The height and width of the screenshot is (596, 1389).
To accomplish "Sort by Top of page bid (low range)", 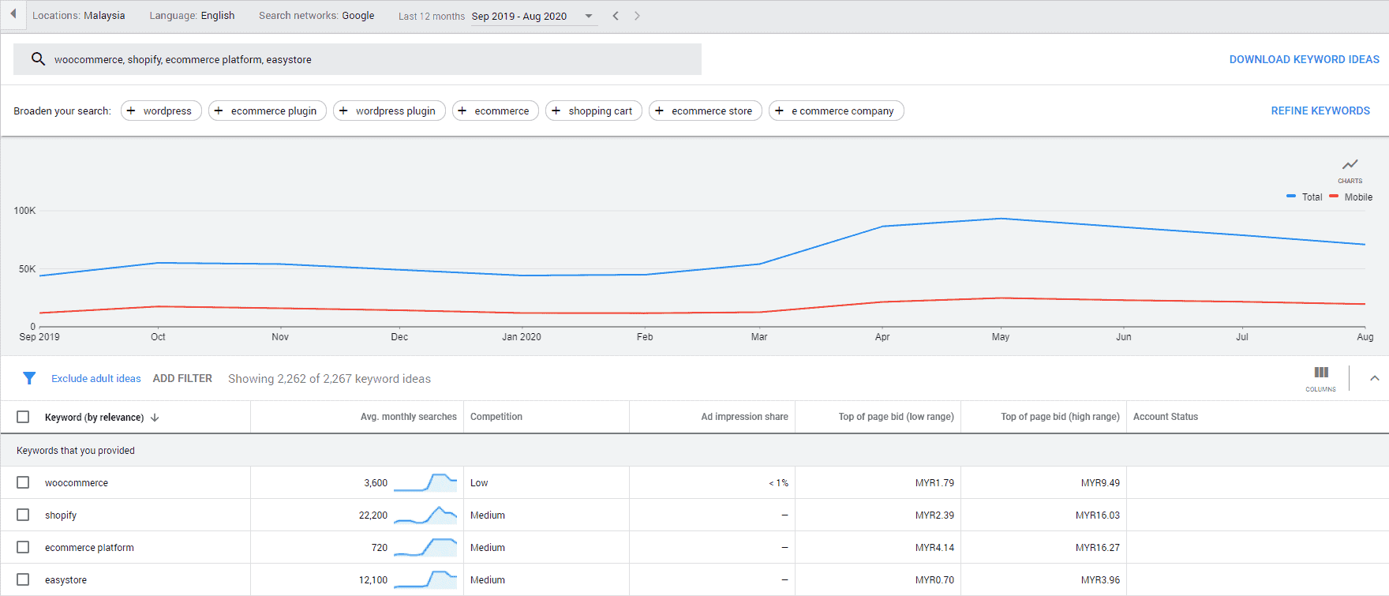I will 896,417.
